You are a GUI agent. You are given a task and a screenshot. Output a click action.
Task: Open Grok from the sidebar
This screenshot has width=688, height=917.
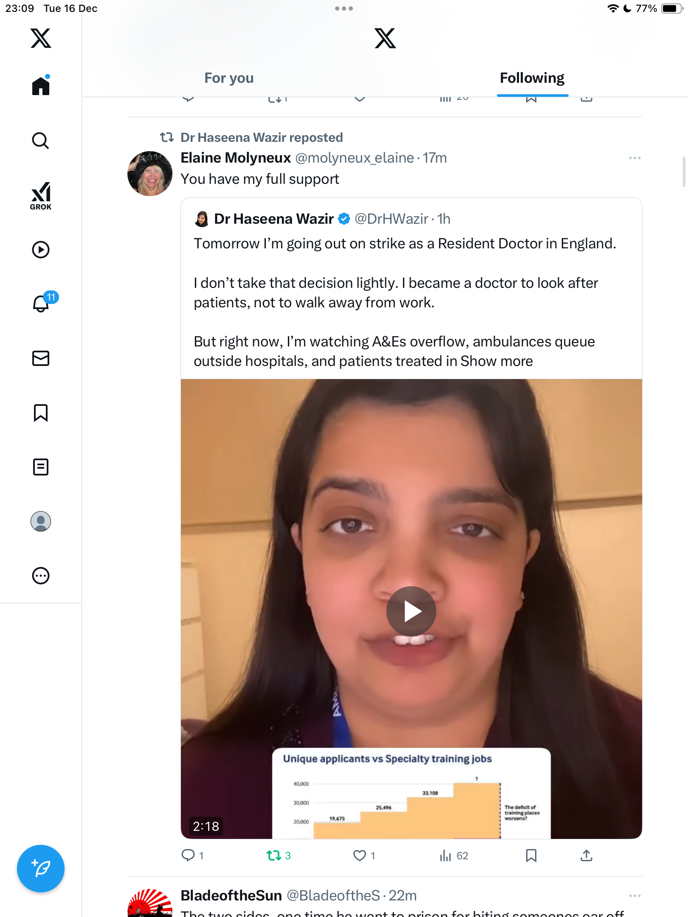coord(41,196)
